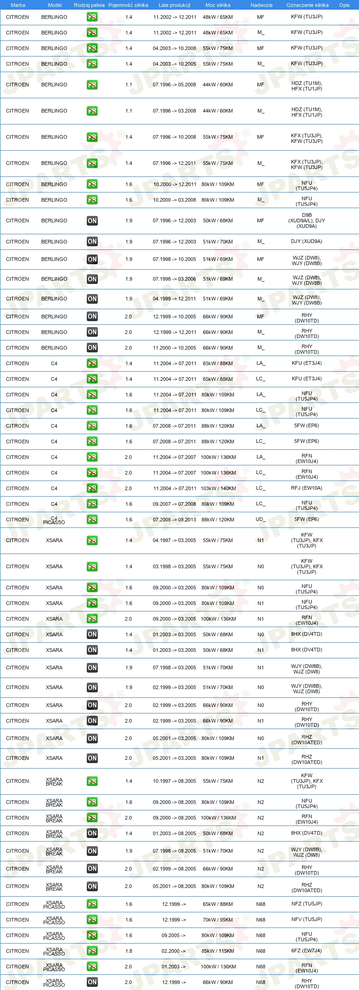
Task: Click petrol icon in Xsara 04.1997 -> 03.2005 row
Action: tap(92, 541)
